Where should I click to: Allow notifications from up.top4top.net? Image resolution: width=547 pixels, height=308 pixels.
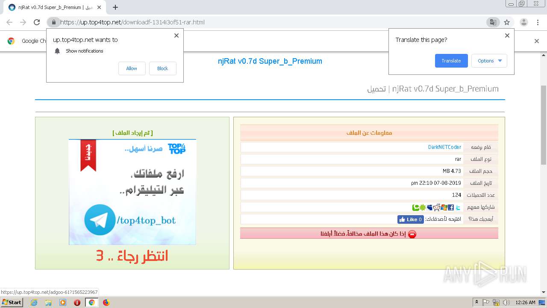point(132,68)
